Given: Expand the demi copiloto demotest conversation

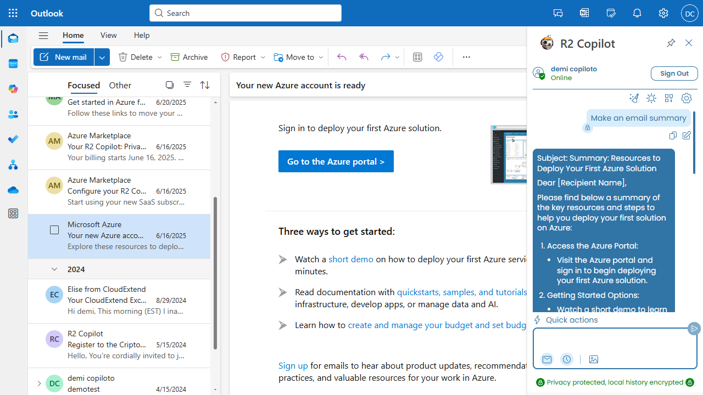Looking at the screenshot, I should (x=38, y=383).
